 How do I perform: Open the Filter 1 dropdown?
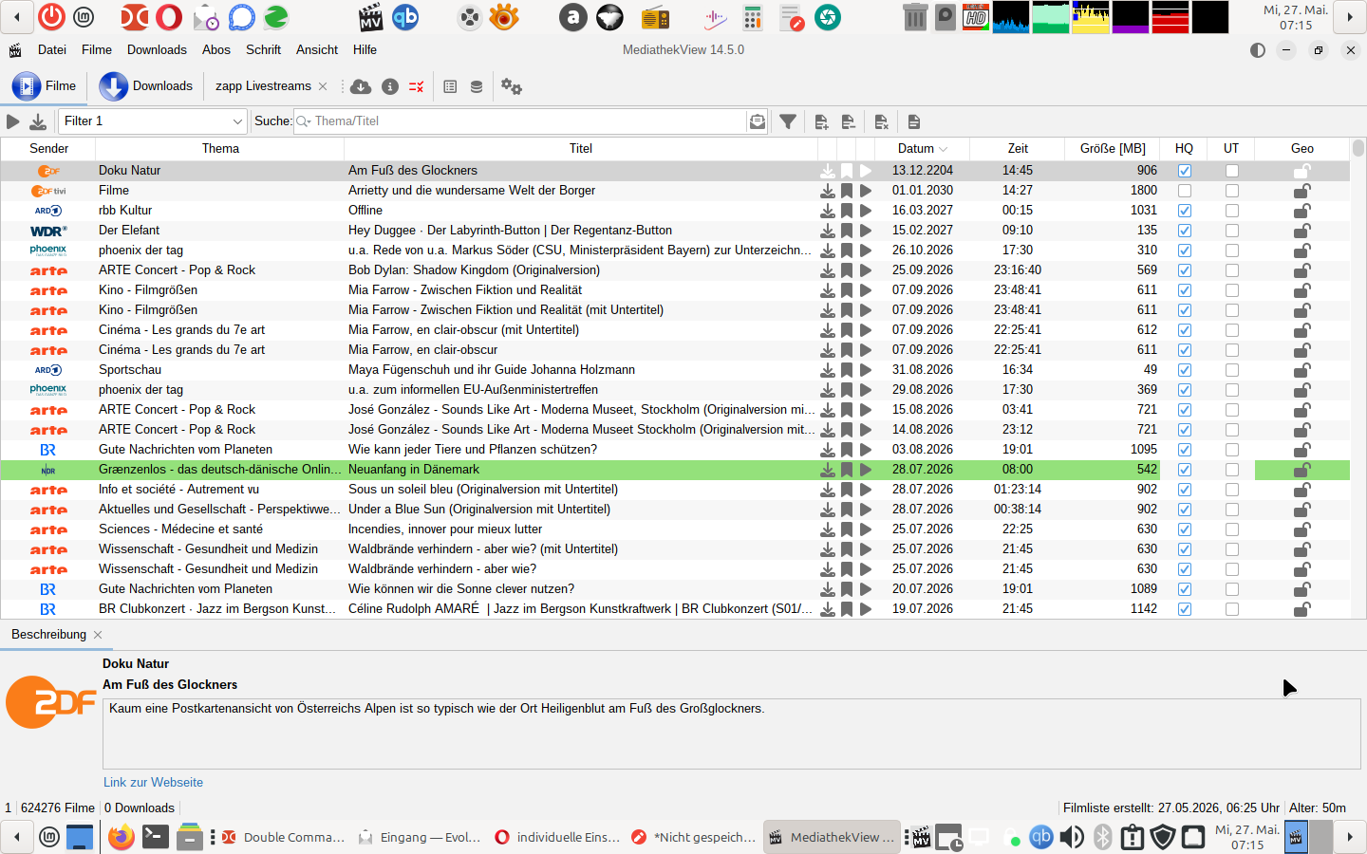[x=154, y=121]
